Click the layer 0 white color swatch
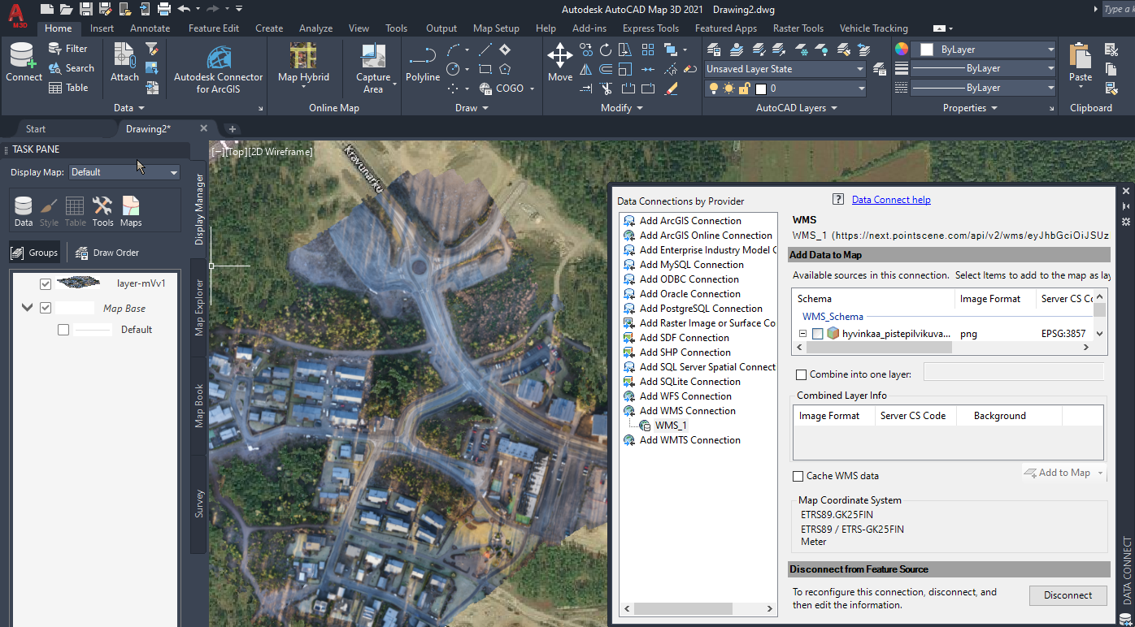 tap(762, 89)
